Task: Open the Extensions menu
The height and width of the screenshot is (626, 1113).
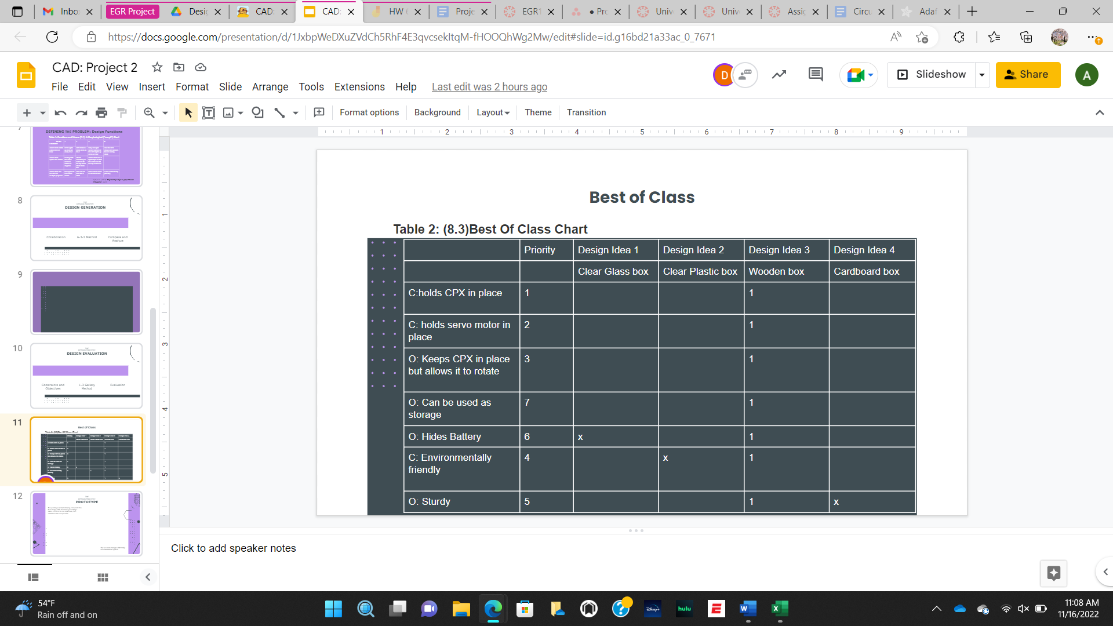Action: 359,87
